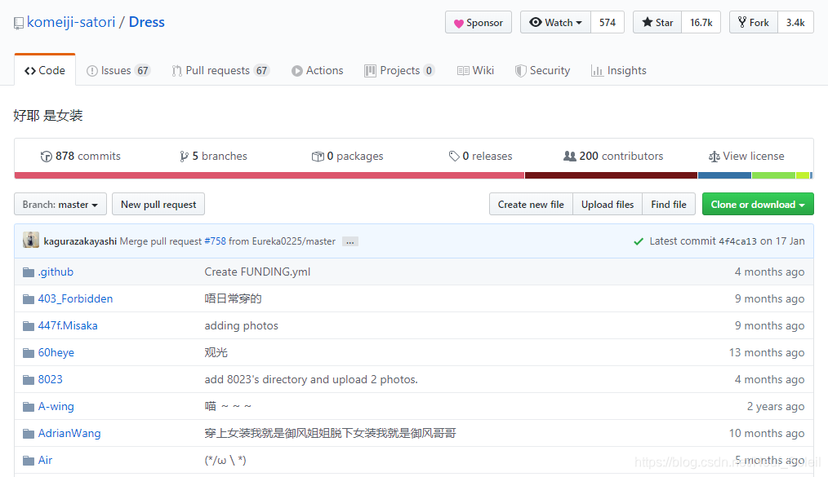Click the folder icon of 60heye row
828x477 pixels.
coord(29,353)
